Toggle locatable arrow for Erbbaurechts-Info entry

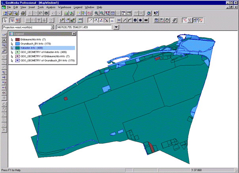(x=12, y=40)
